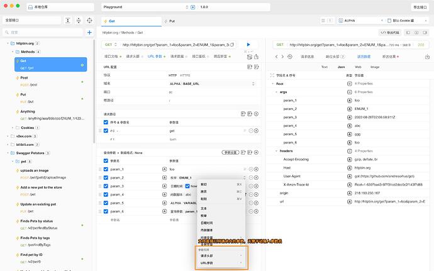434x271 pixels.
Task: Click the blue plus add interface icon
Action: [89, 32]
